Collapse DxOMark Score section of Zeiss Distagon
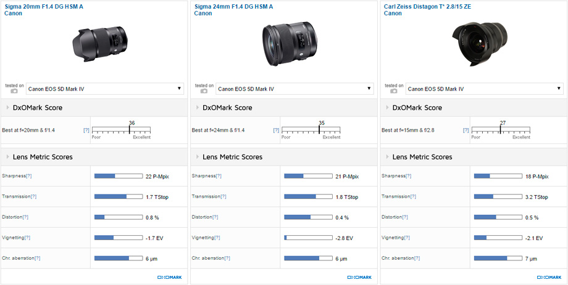The width and height of the screenshot is (568, 285). pyautogui.click(x=388, y=108)
